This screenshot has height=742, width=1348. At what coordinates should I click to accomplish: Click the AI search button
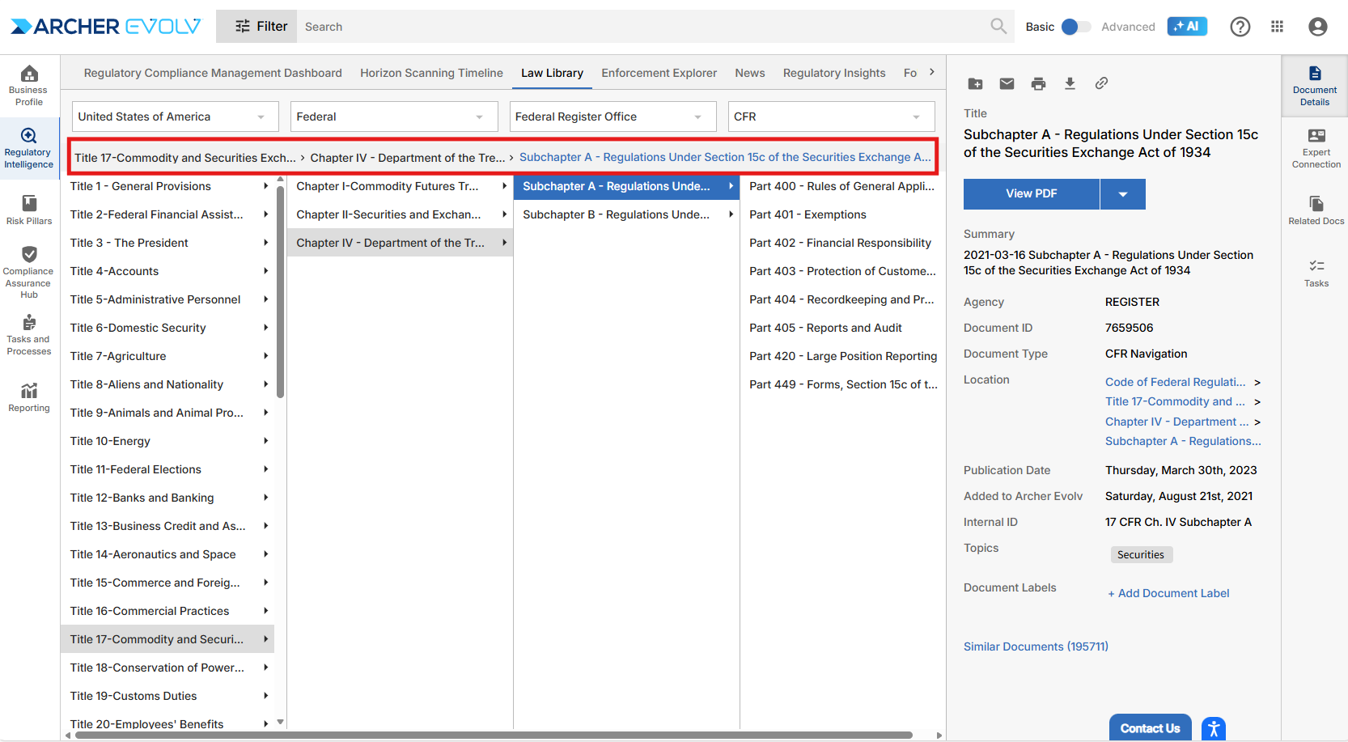click(x=1187, y=27)
